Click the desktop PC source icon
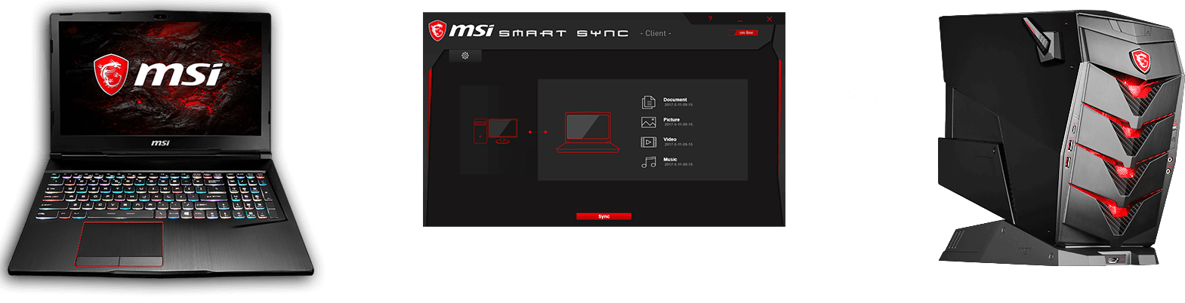 click(x=495, y=131)
